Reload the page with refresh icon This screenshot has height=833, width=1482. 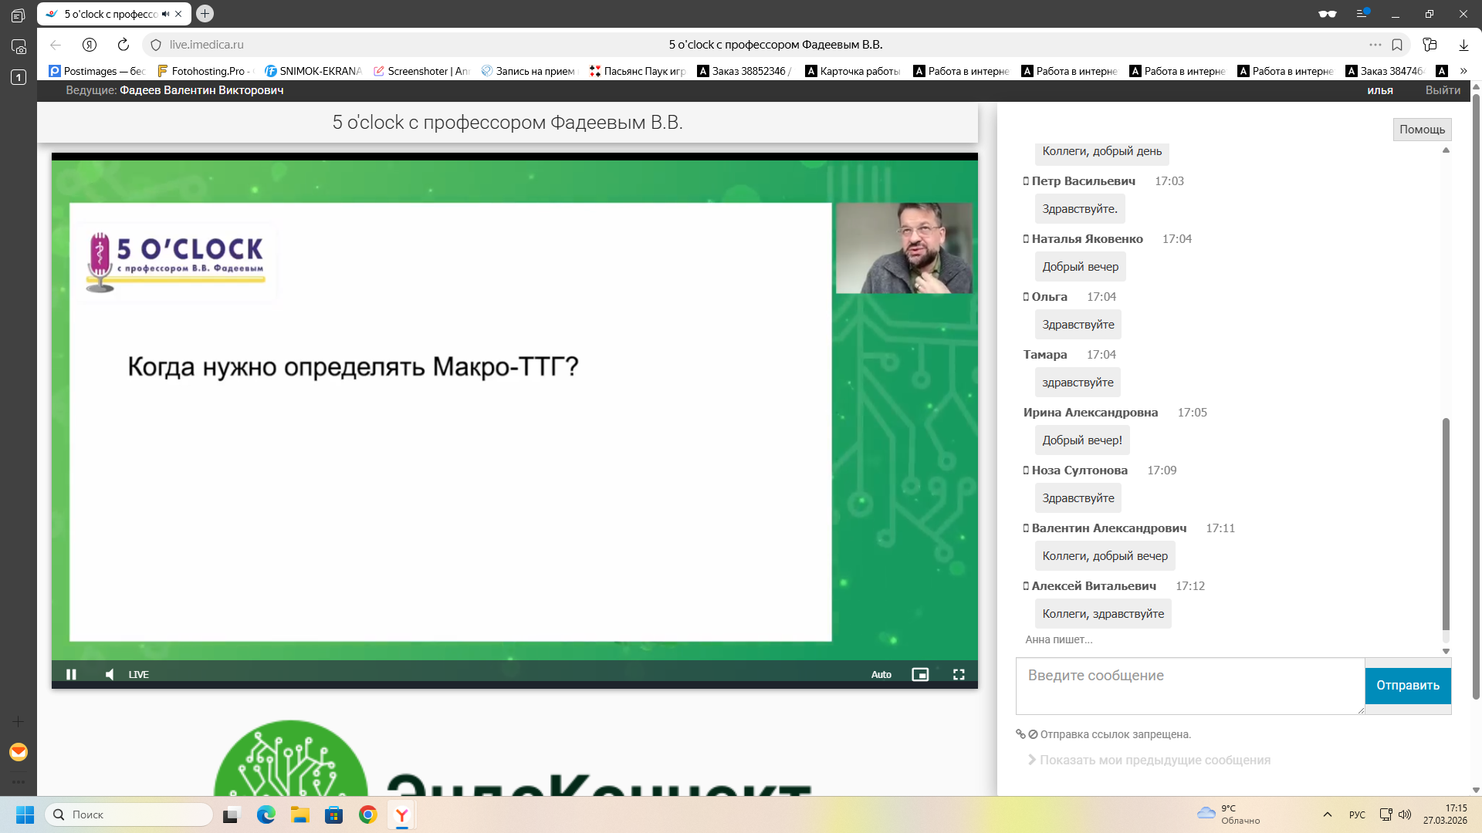[123, 45]
